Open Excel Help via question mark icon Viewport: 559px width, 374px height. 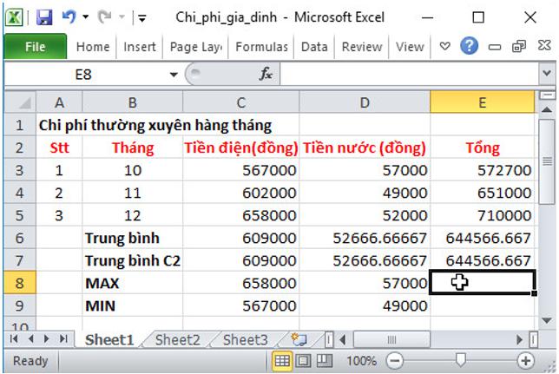coord(469,46)
